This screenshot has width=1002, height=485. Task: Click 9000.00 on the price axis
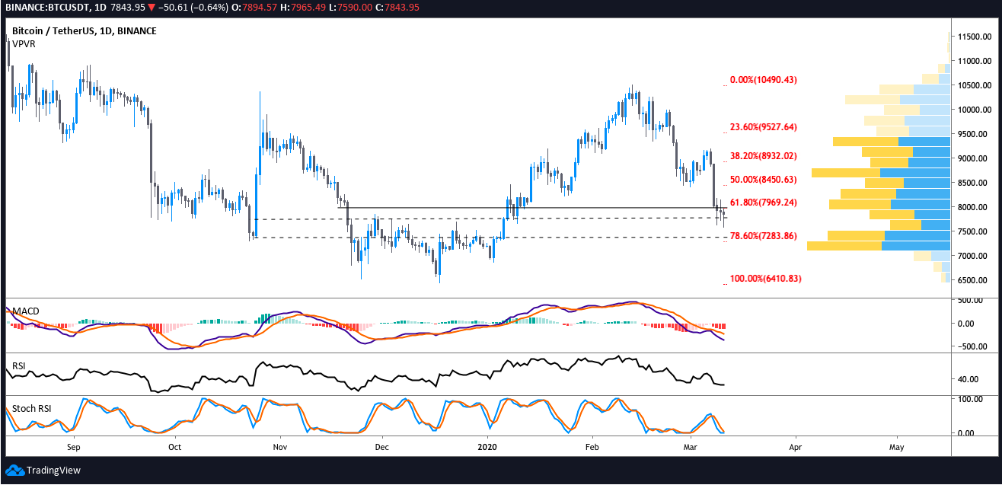tap(974, 158)
